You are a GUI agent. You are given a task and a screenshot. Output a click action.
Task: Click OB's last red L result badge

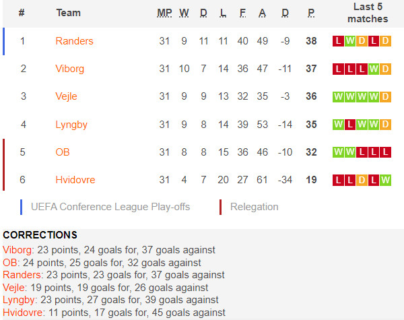[385, 152]
